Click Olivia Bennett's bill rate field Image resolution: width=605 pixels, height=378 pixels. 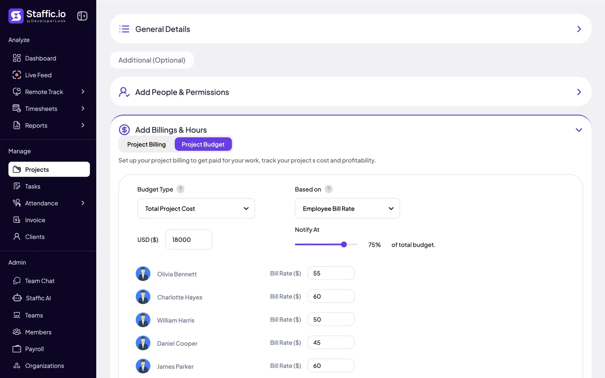tap(331, 273)
